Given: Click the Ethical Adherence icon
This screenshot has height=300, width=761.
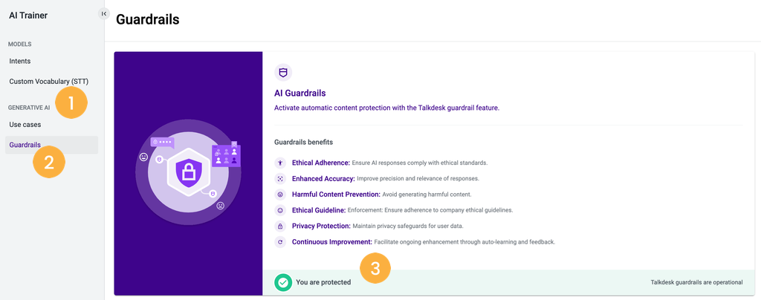Looking at the screenshot, I should pos(280,163).
